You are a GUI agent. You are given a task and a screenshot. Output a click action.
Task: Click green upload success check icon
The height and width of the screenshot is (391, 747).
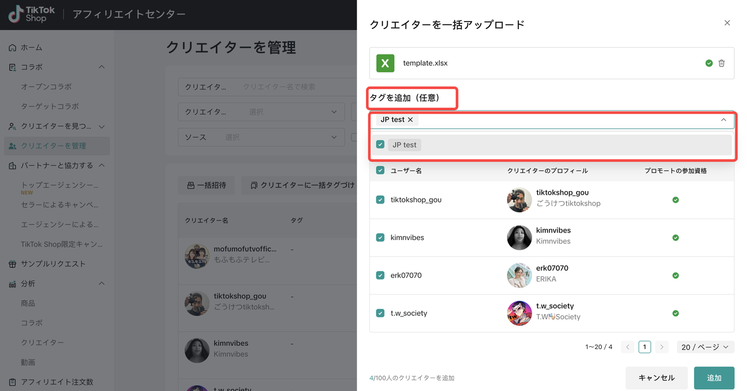point(709,63)
